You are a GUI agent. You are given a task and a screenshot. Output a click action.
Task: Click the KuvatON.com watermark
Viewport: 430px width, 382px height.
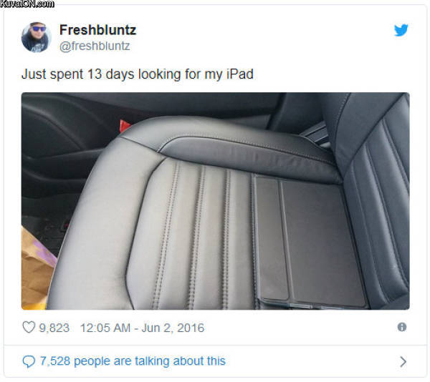tap(27, 4)
